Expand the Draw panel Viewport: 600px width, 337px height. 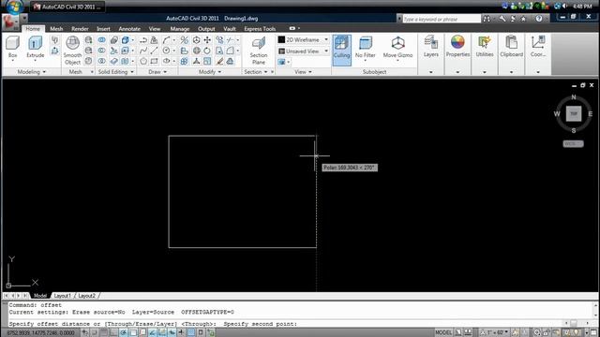coord(157,72)
